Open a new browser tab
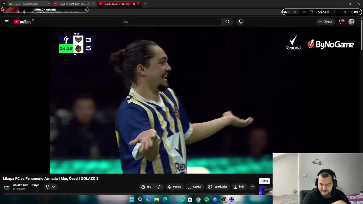The image size is (363, 204). 145,4
